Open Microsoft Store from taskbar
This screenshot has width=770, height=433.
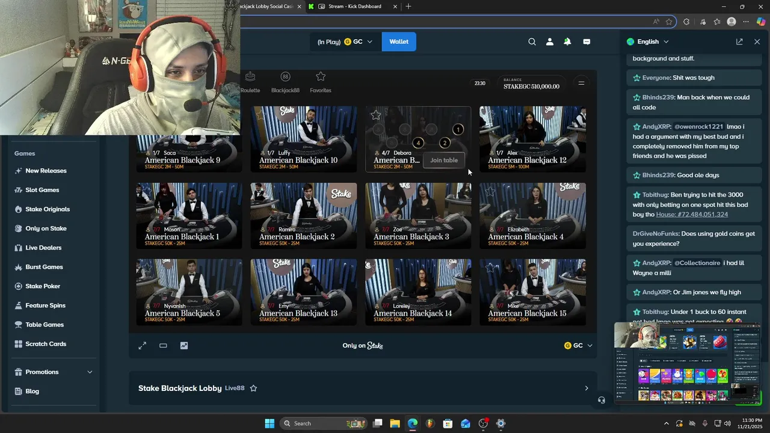click(448, 423)
